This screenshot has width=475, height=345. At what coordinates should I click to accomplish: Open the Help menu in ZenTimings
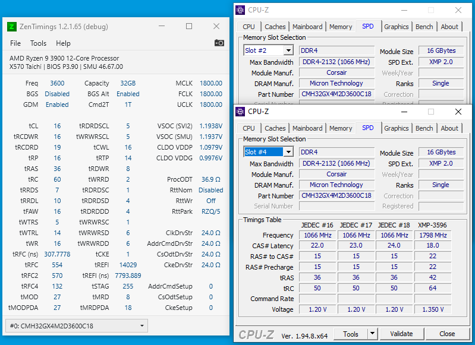tap(63, 43)
